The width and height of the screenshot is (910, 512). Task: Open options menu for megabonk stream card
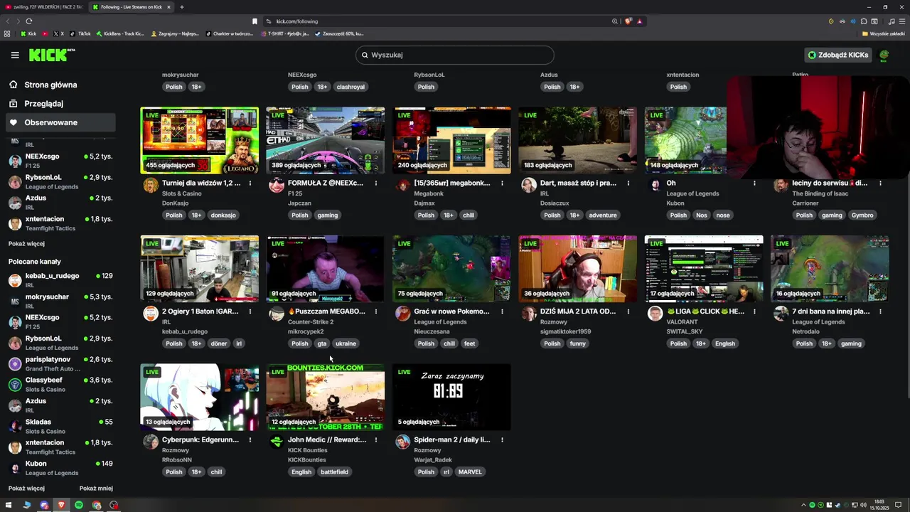(x=502, y=183)
